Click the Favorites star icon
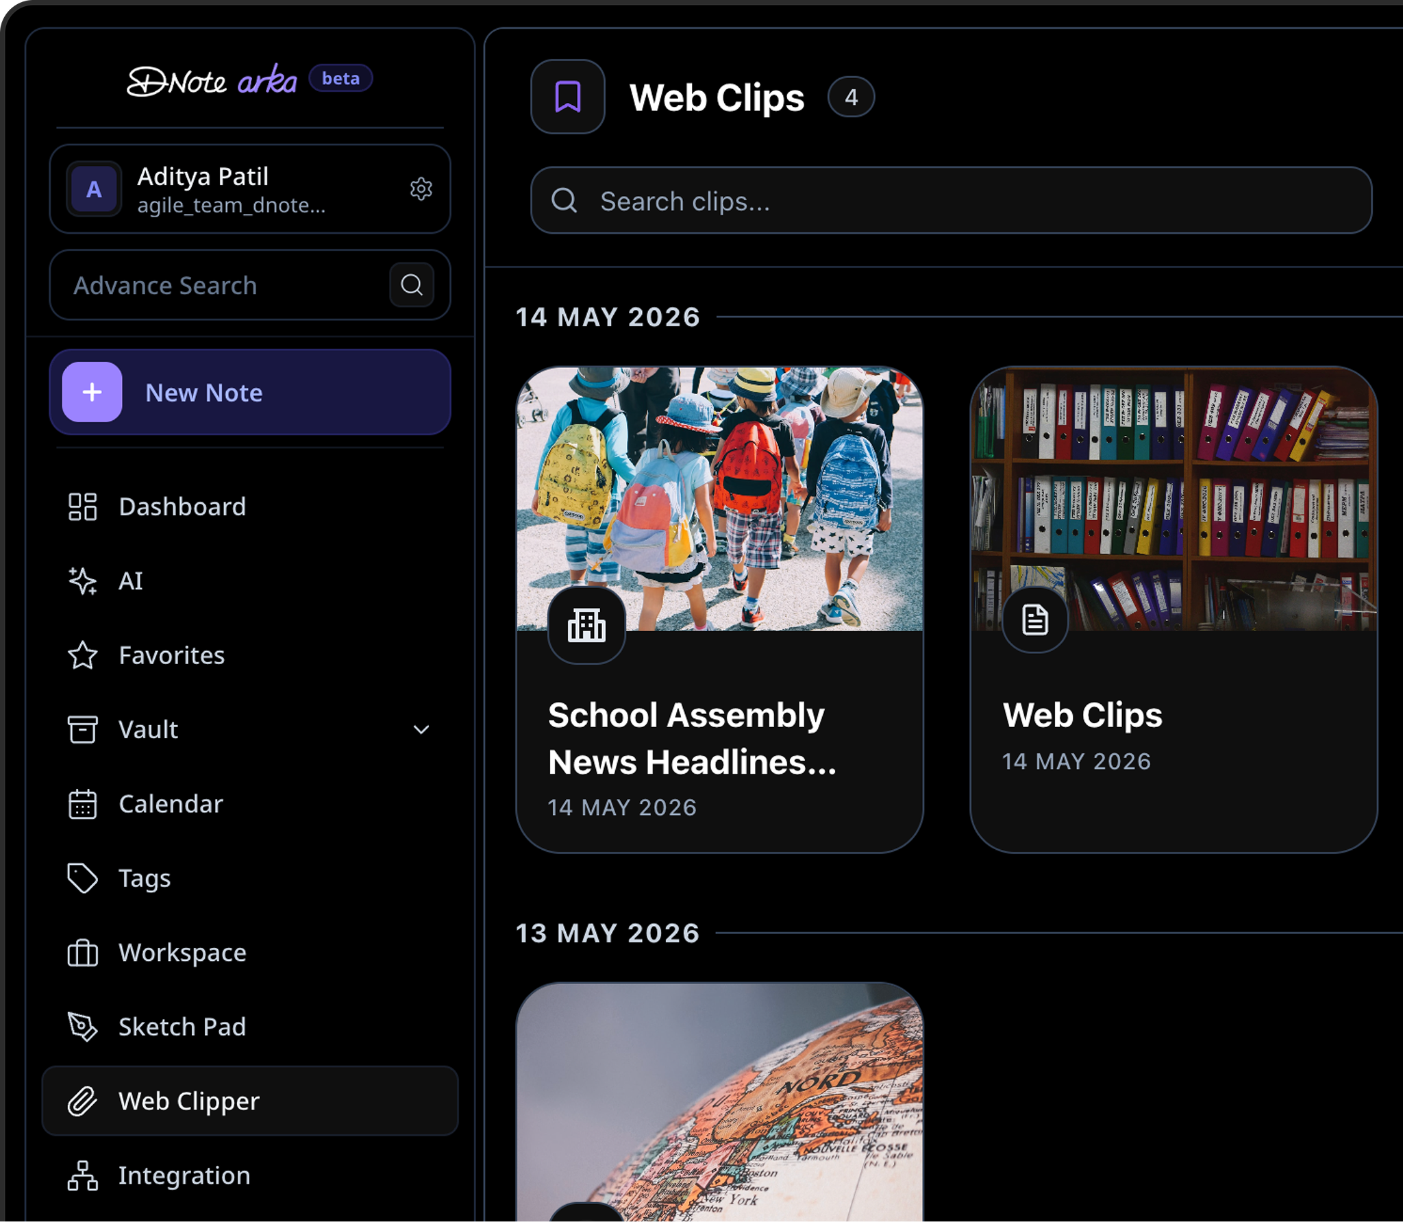Viewport: 1403px width, 1222px height. (82, 655)
